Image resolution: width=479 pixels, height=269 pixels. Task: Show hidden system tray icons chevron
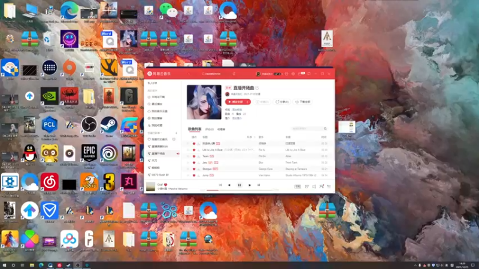coord(415,265)
